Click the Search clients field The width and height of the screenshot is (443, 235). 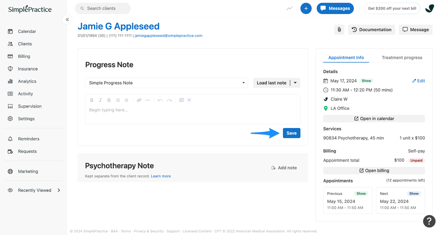[x=103, y=8]
